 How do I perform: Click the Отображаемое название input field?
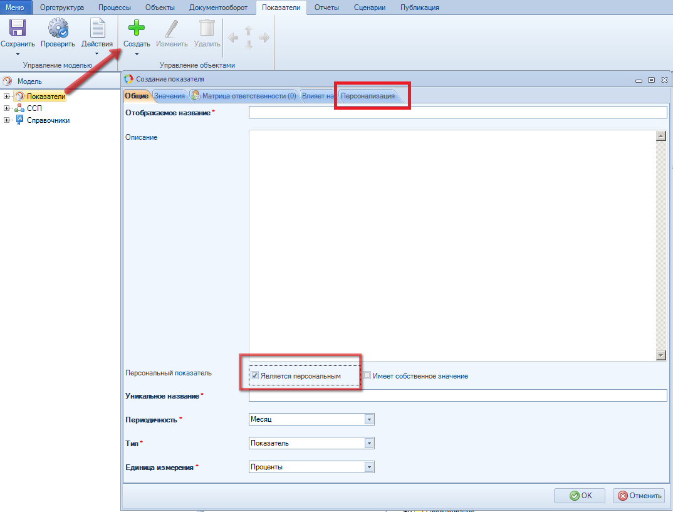click(457, 112)
